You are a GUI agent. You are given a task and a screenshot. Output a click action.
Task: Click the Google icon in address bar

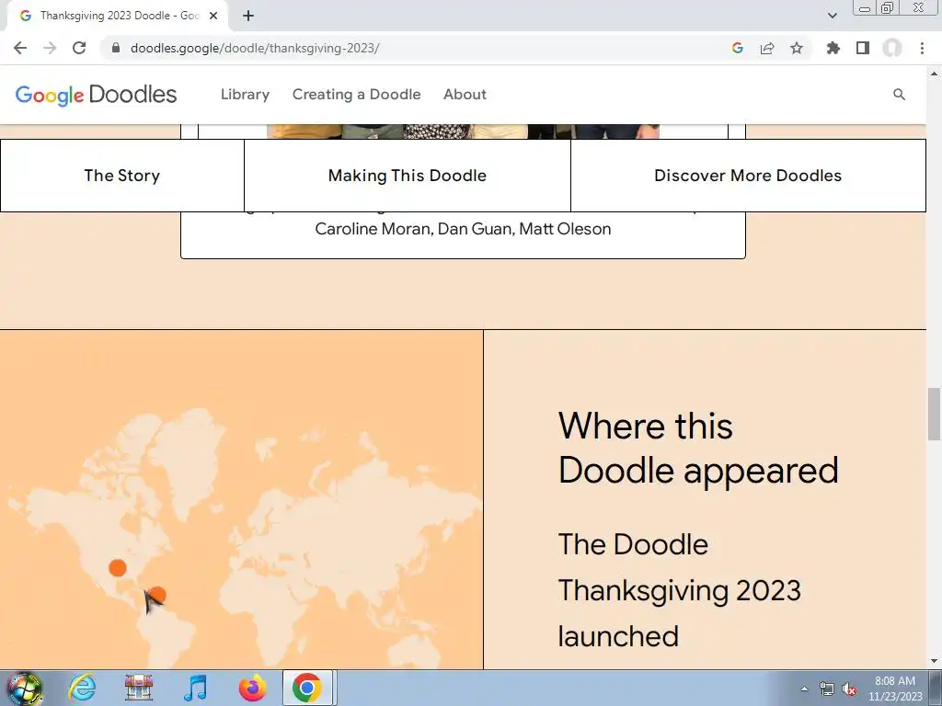tap(738, 48)
